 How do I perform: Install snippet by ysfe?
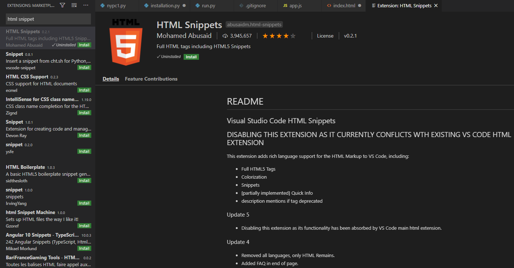tap(84, 152)
